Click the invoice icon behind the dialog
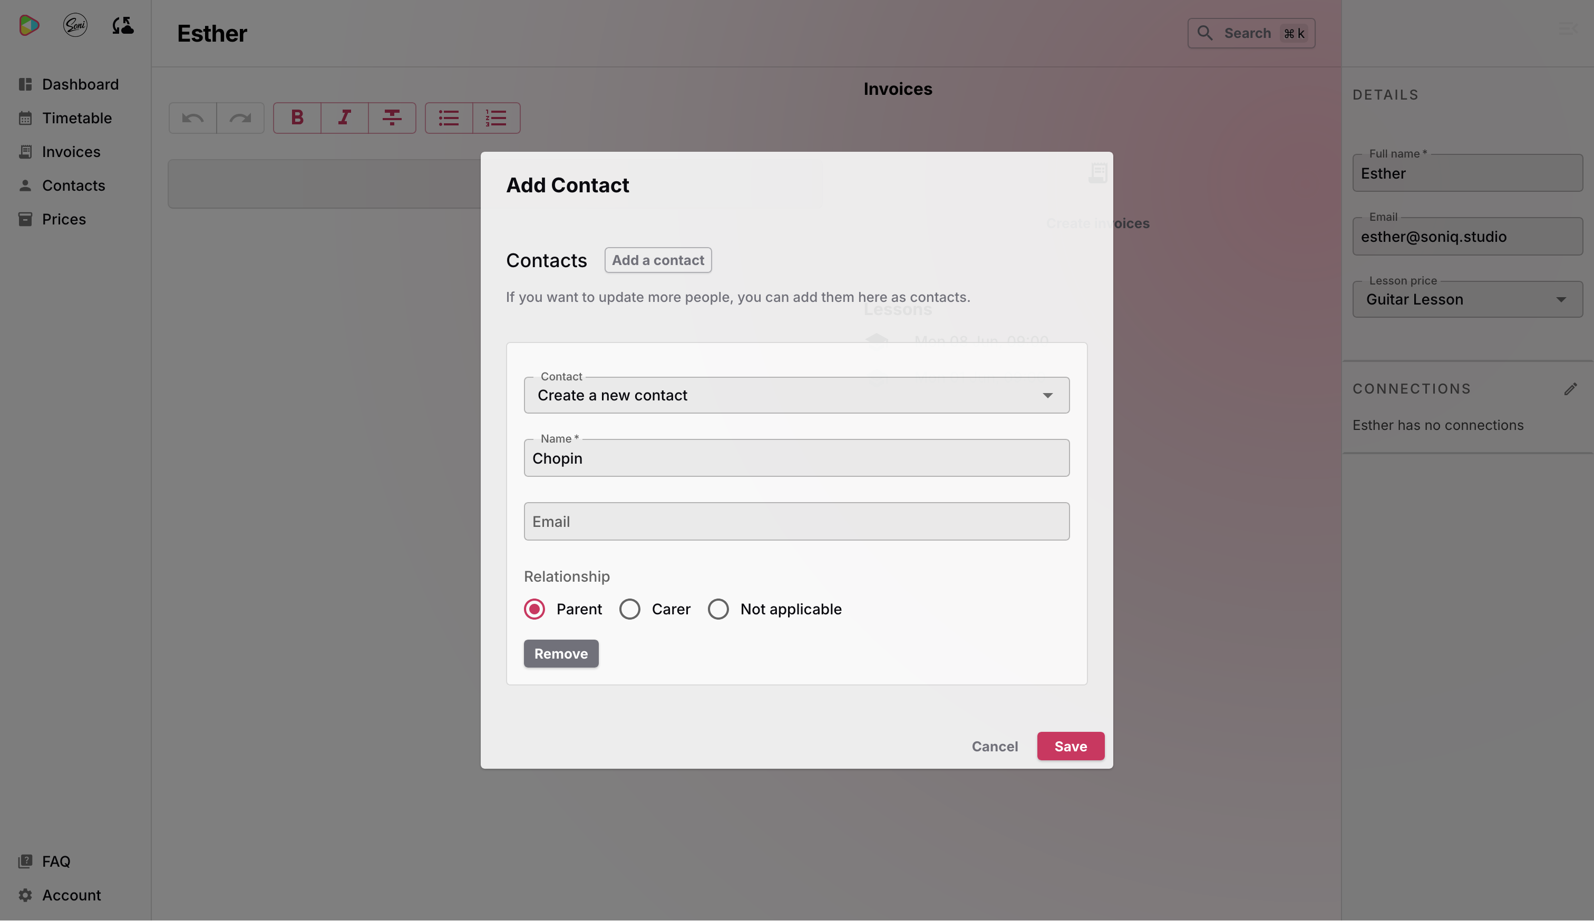This screenshot has width=1594, height=921. (1098, 173)
